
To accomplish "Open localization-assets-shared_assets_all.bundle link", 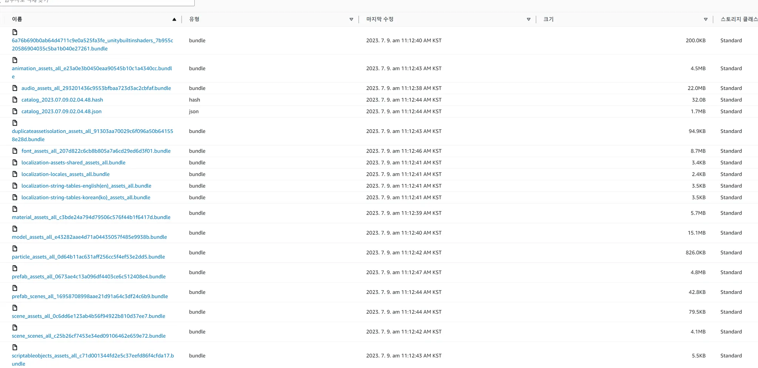I will tap(73, 163).
